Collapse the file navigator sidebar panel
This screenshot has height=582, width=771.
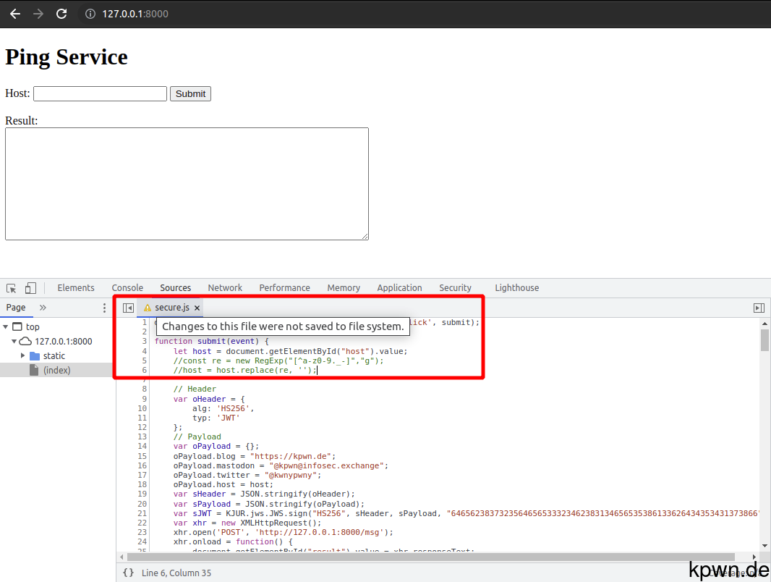(x=128, y=307)
